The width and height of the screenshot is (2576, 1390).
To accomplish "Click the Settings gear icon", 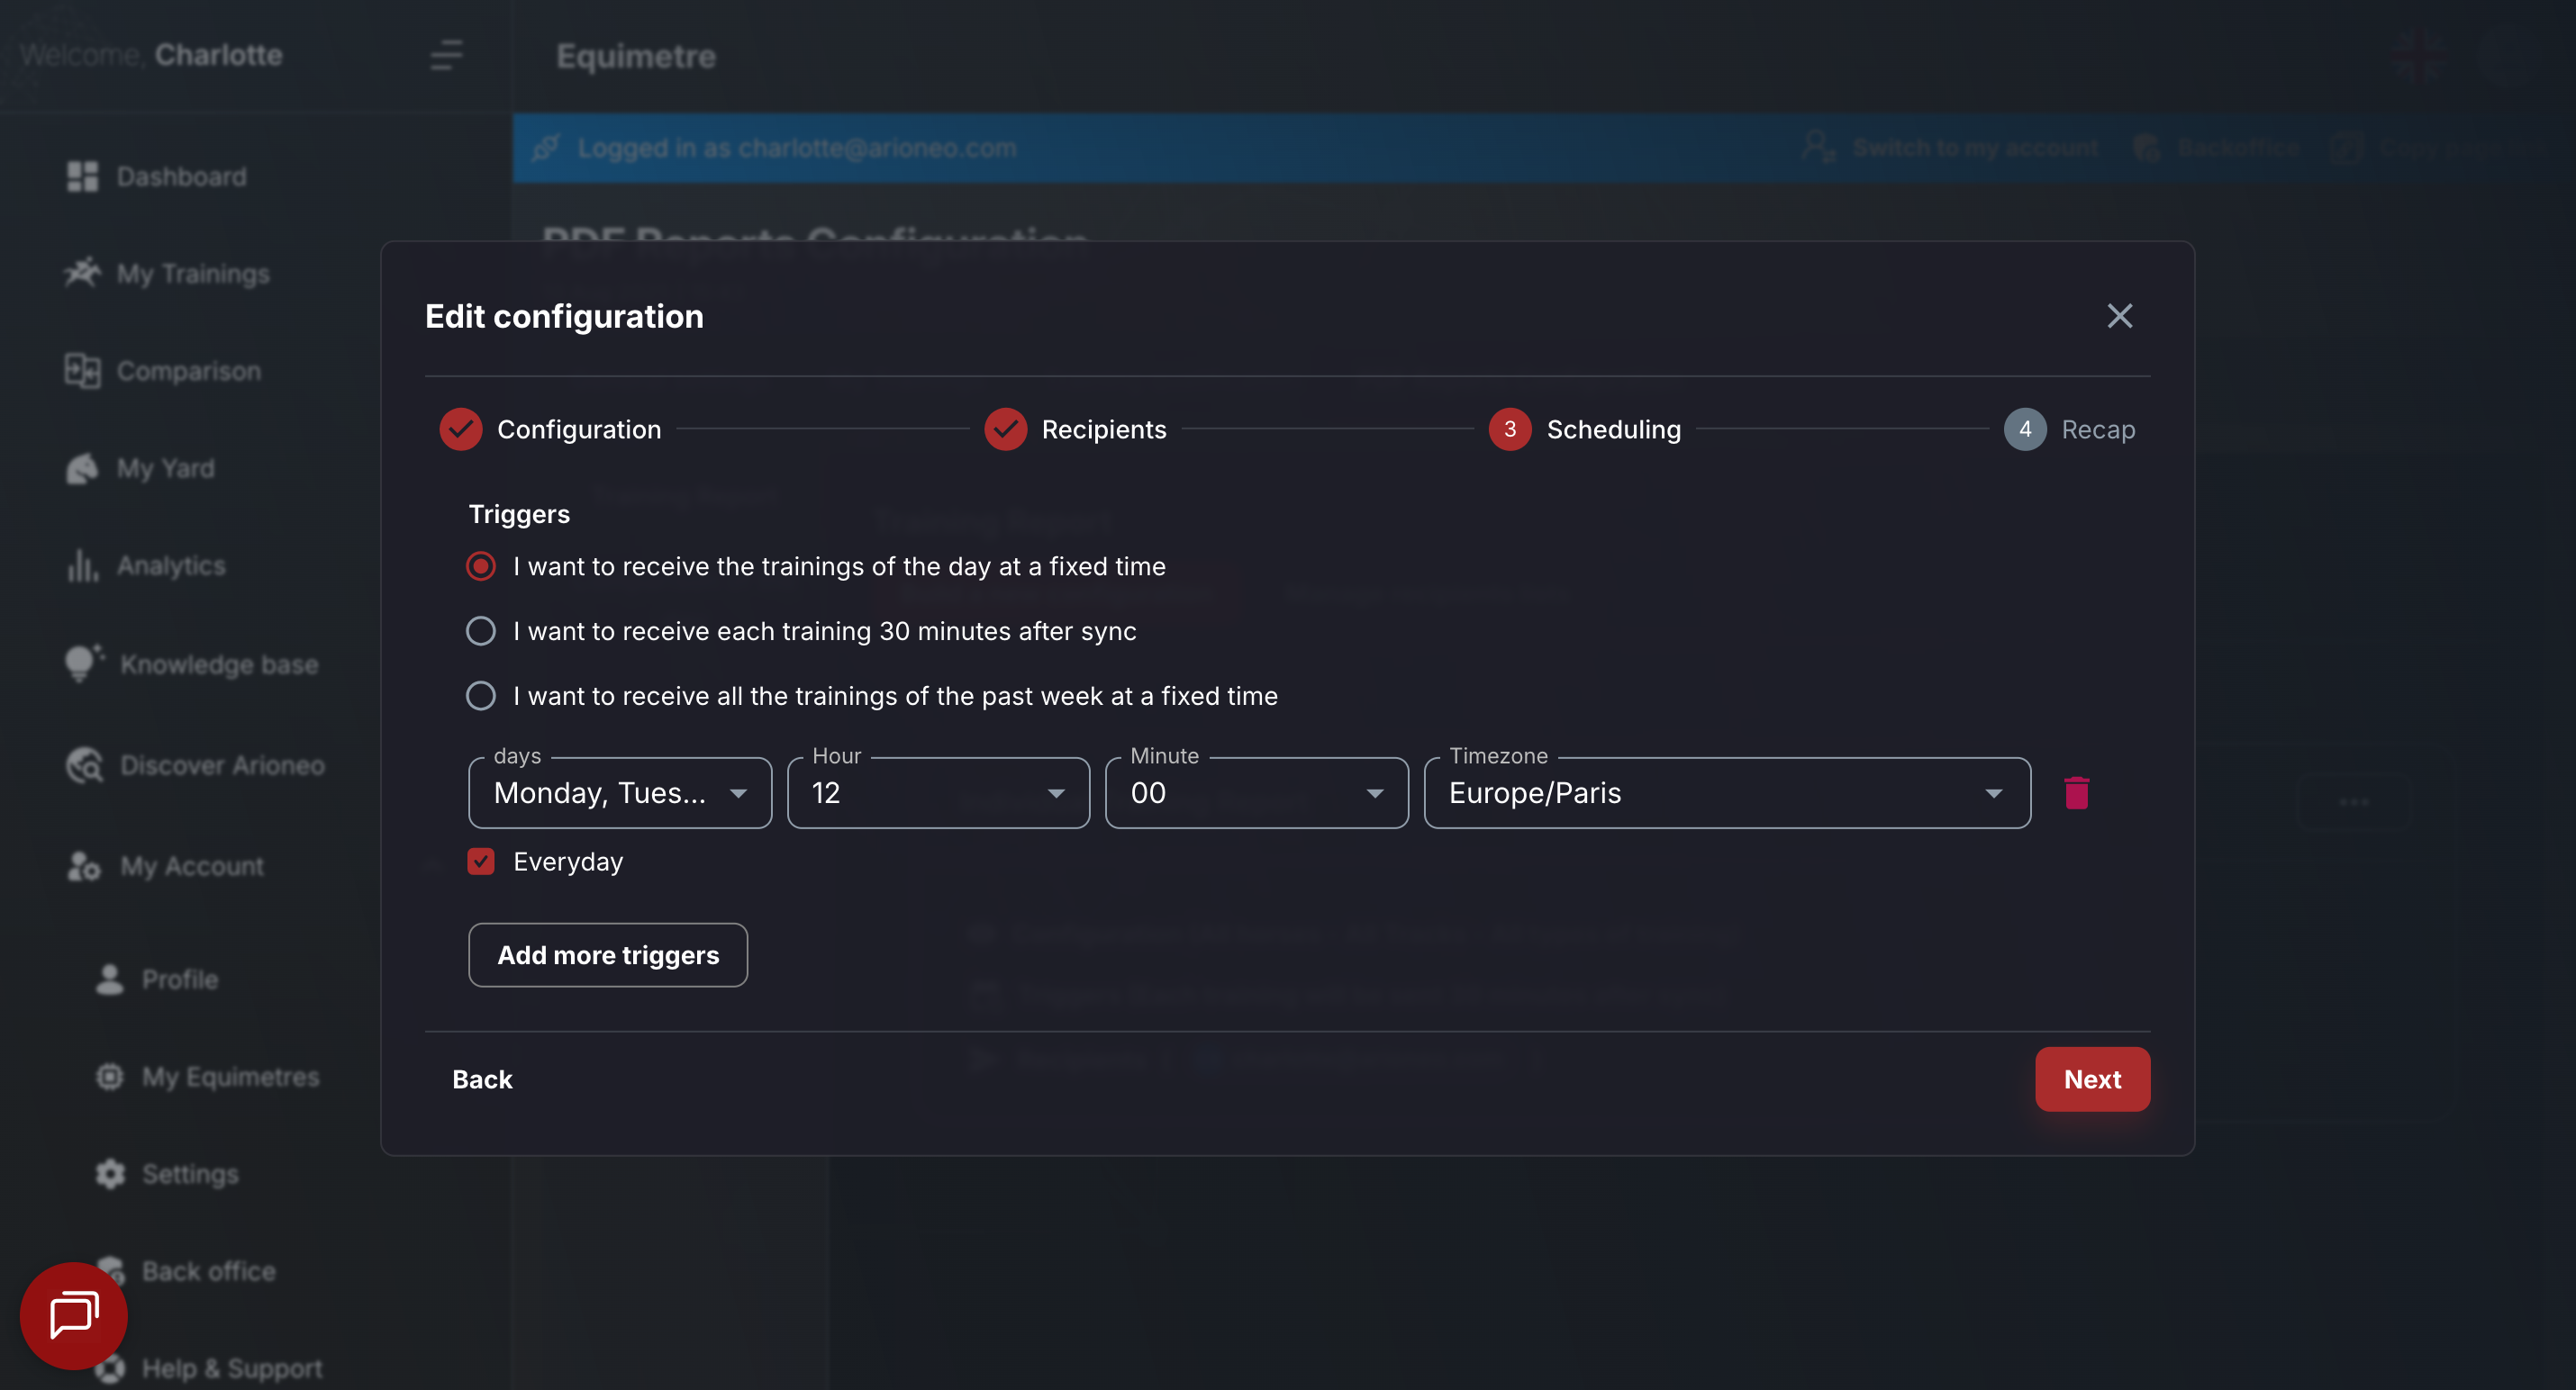I will click(x=110, y=1173).
